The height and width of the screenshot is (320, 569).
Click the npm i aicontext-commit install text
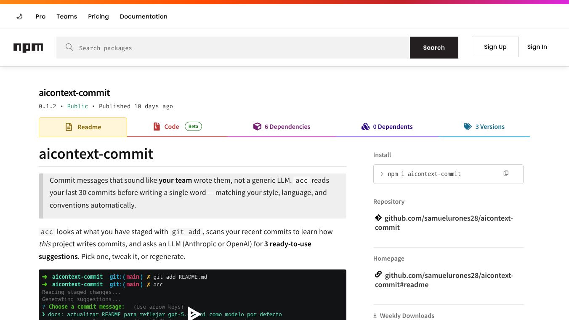[424, 174]
